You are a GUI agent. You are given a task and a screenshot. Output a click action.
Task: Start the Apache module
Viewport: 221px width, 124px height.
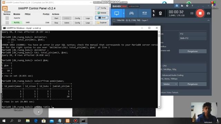[56, 18]
